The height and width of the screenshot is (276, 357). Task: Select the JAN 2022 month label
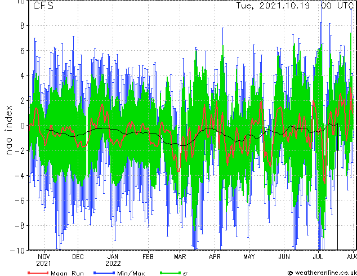(113, 259)
